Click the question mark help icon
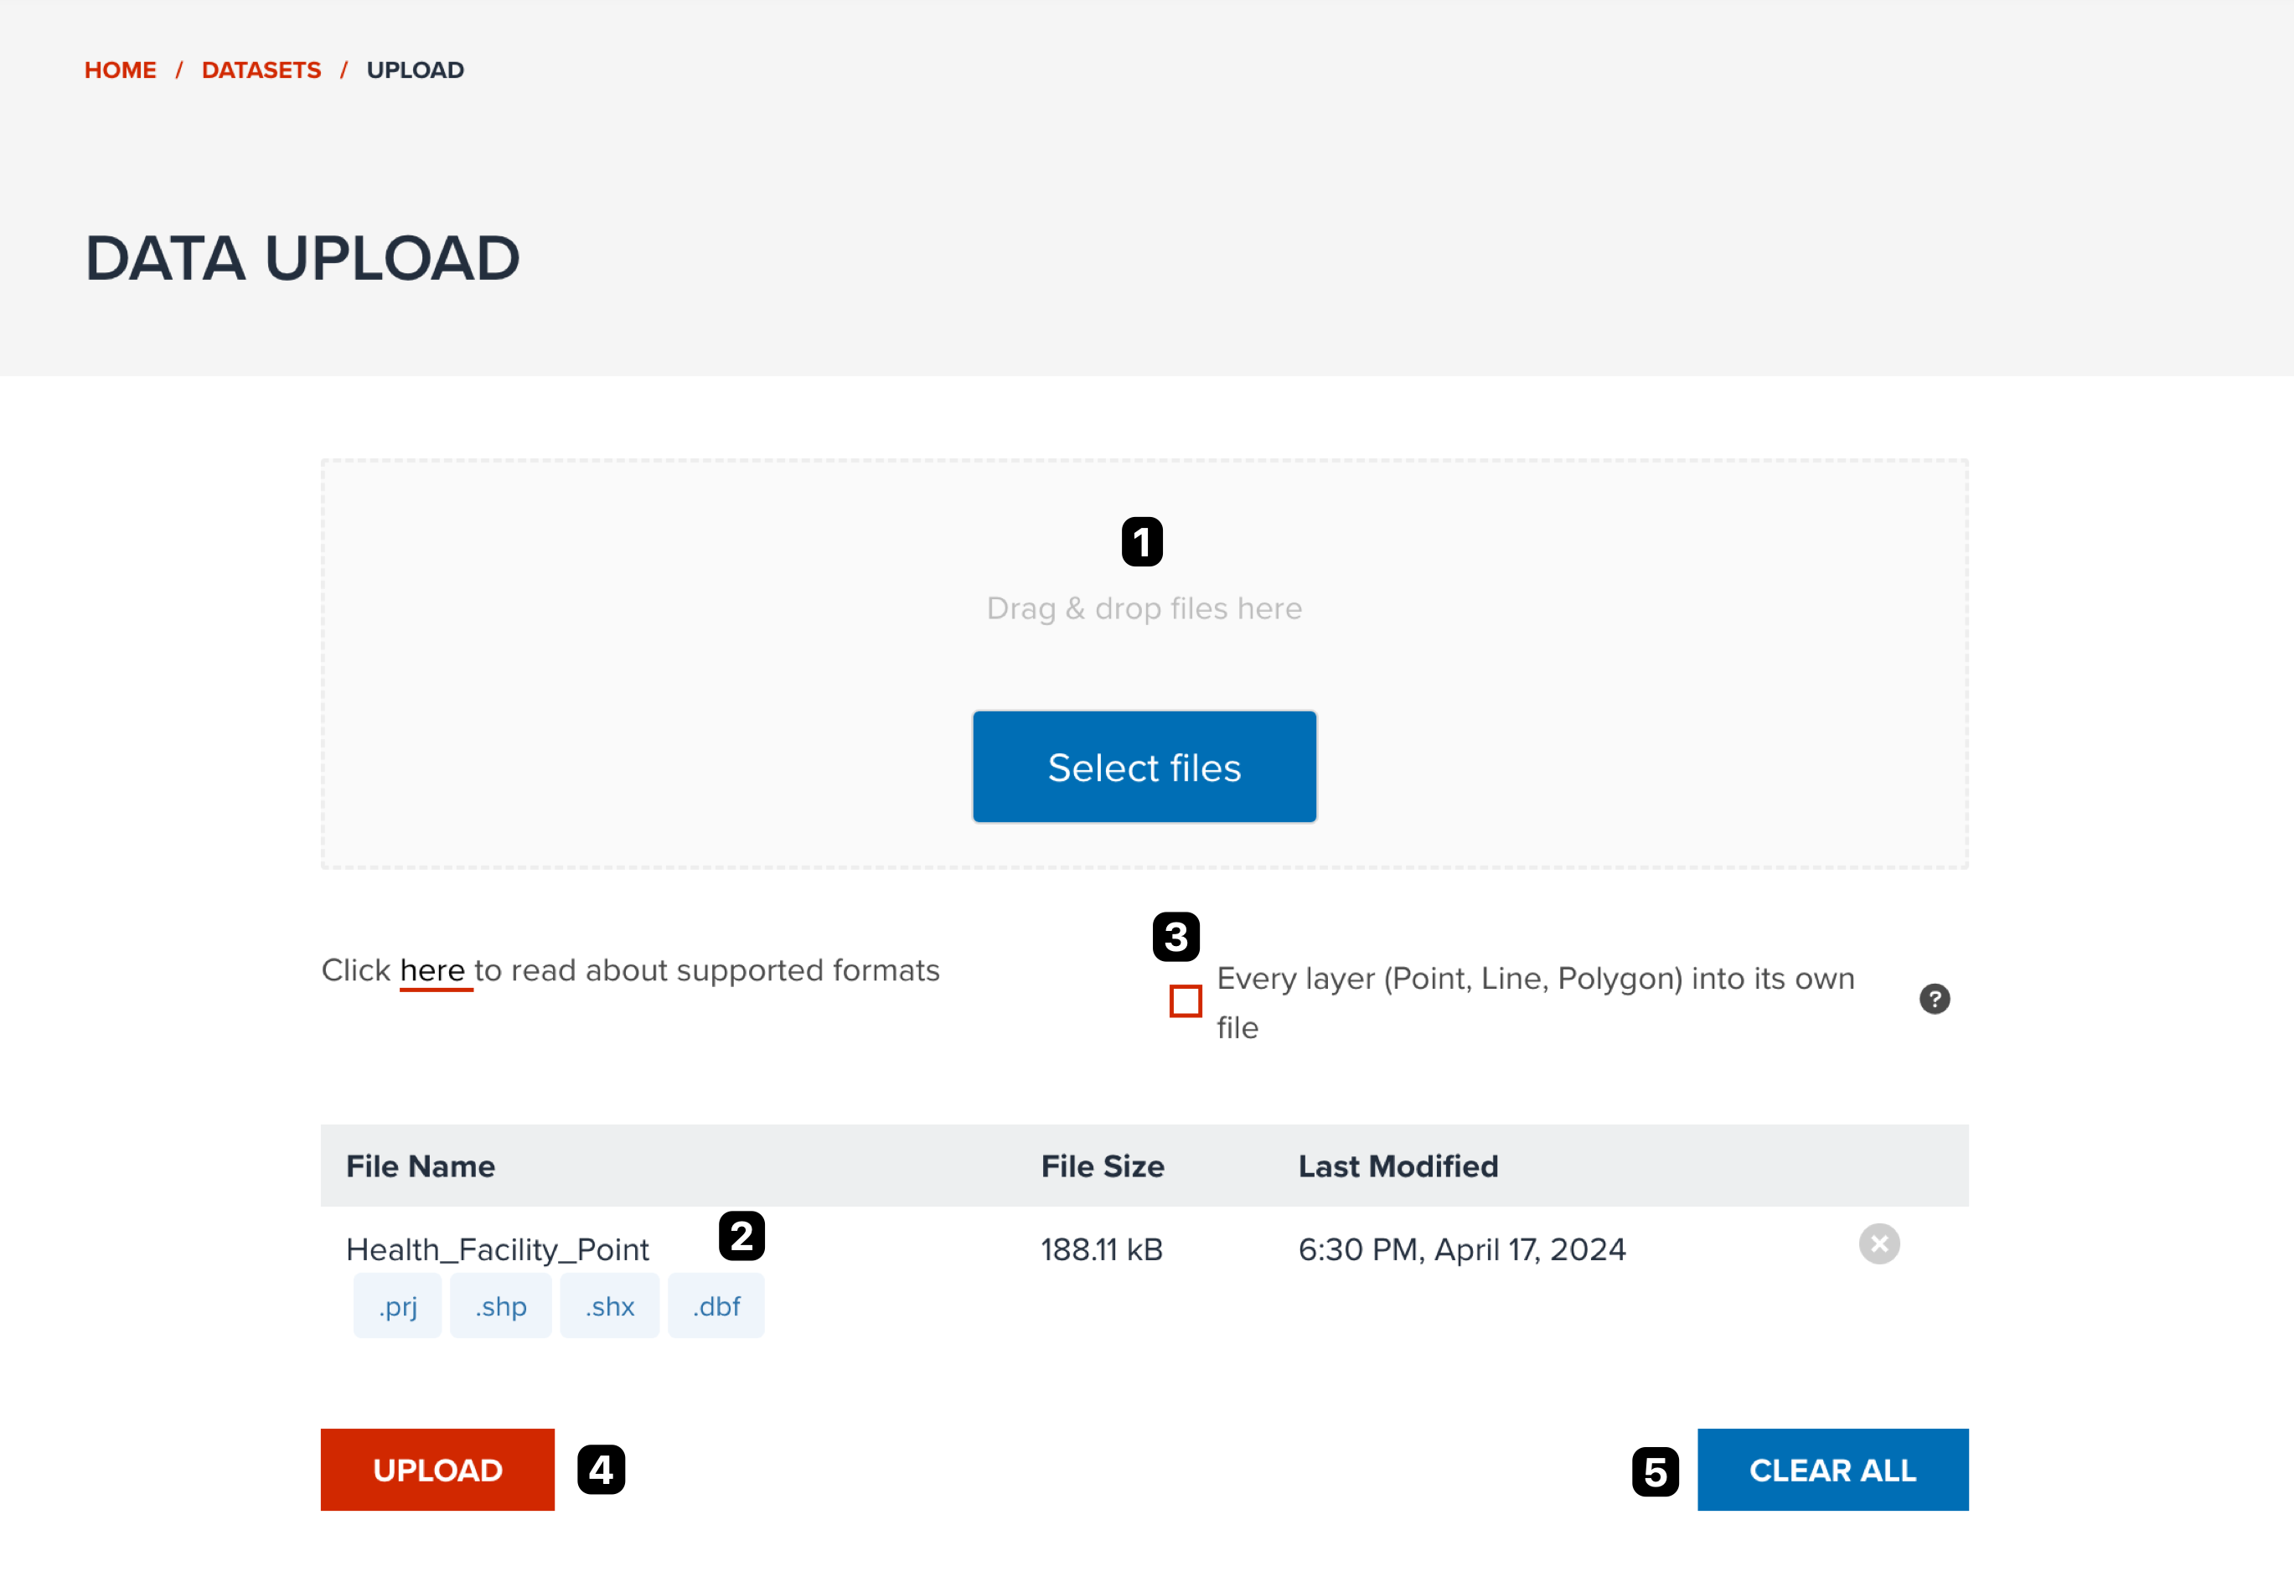2294x1582 pixels. coord(1931,1000)
